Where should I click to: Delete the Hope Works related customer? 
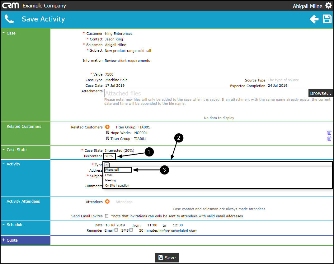click(x=329, y=133)
